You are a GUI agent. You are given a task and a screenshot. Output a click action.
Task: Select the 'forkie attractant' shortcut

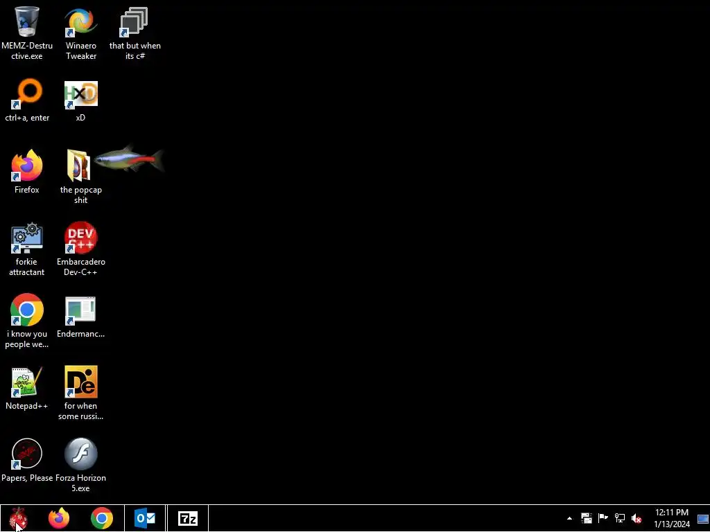click(27, 238)
